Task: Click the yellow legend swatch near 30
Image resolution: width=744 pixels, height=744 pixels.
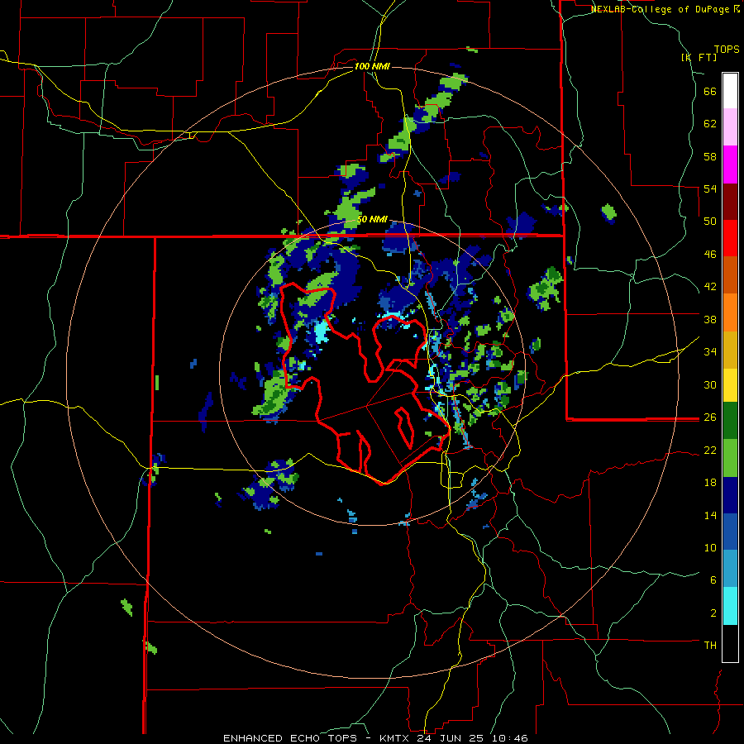Action: pos(730,385)
